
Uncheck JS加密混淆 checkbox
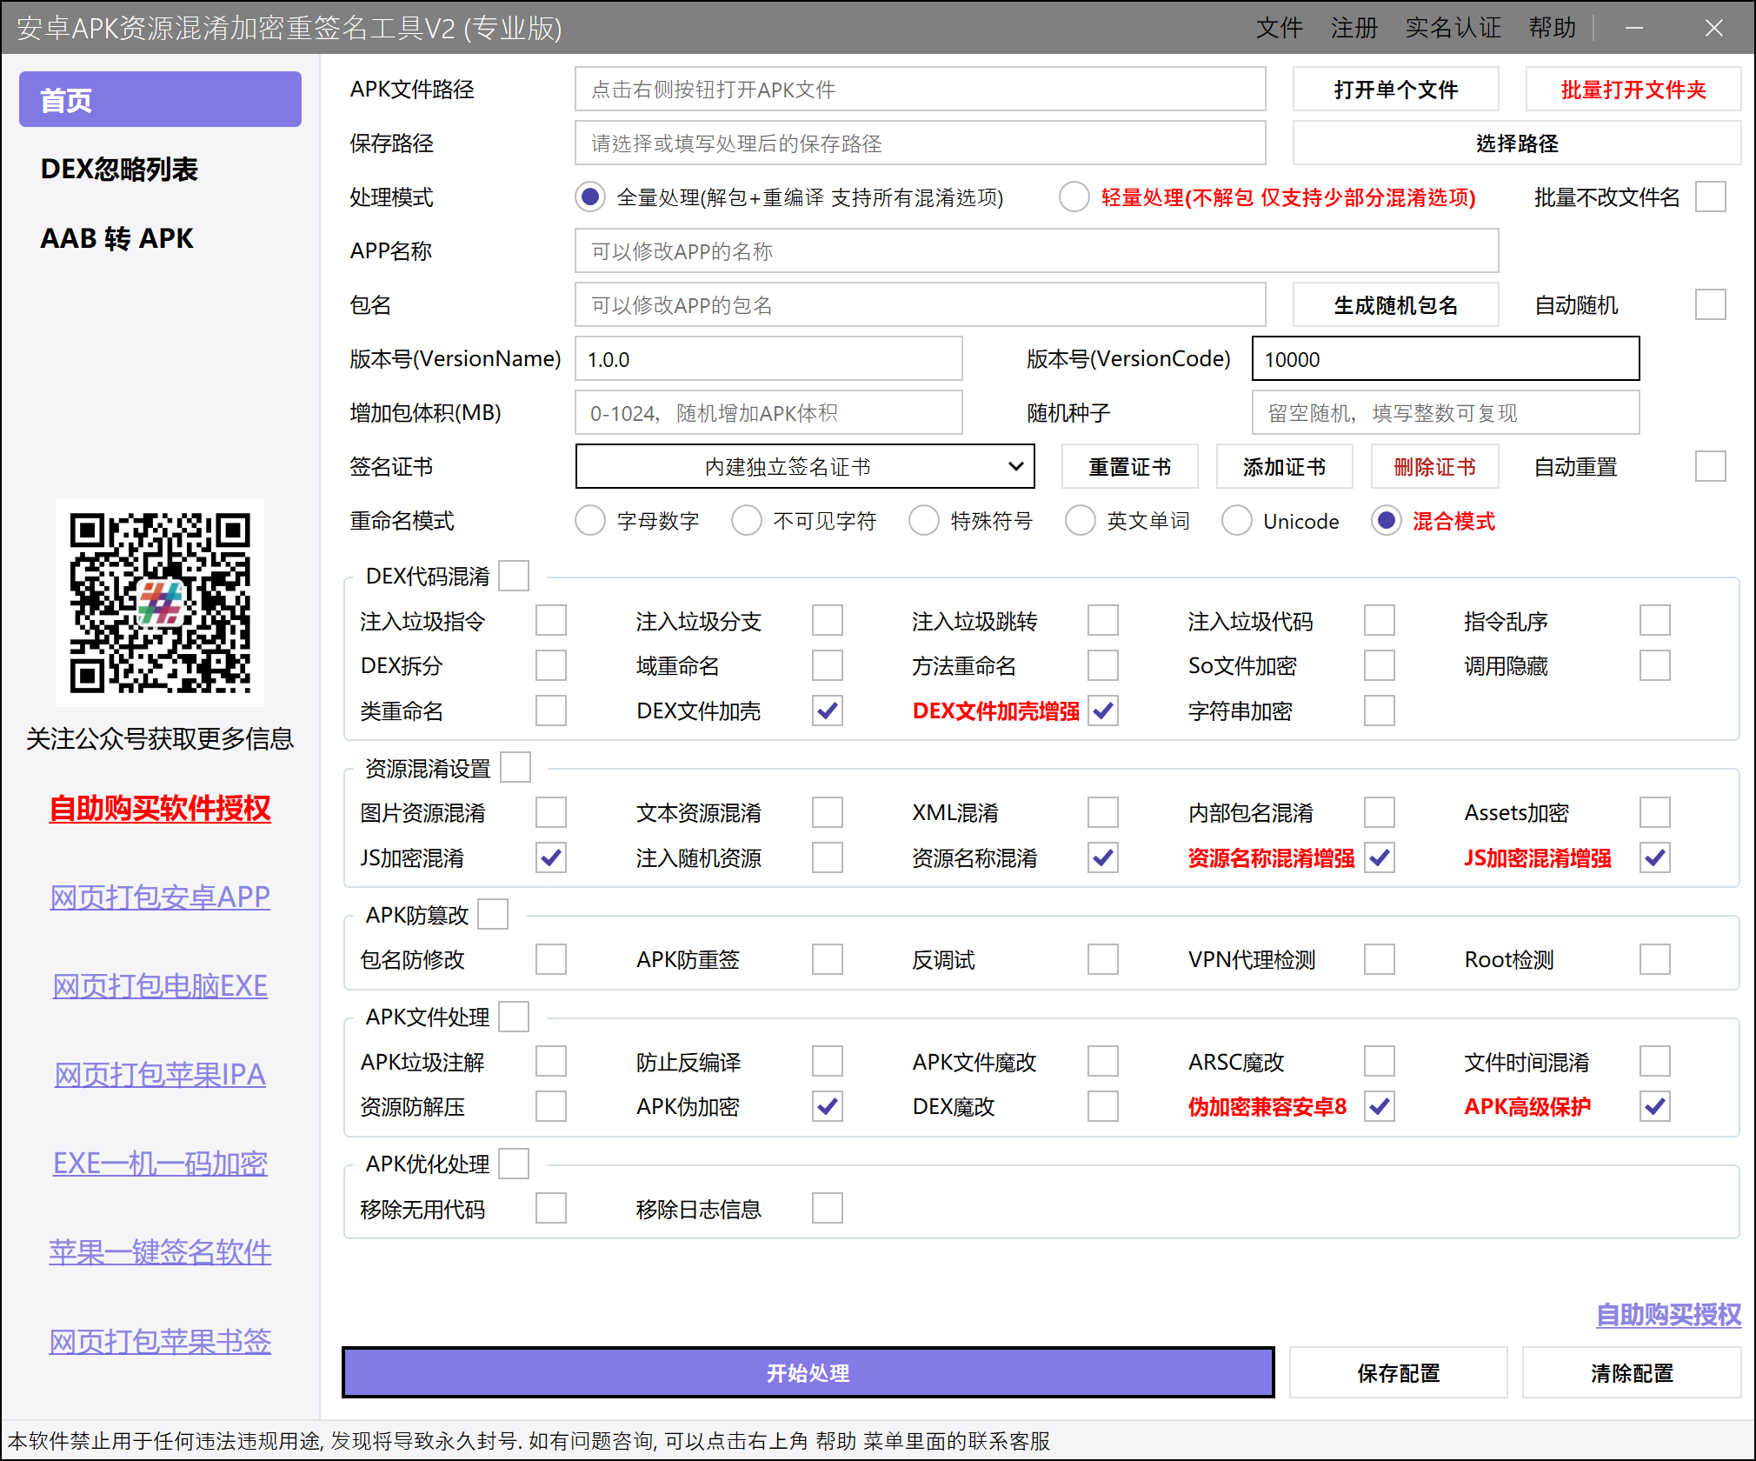click(551, 857)
